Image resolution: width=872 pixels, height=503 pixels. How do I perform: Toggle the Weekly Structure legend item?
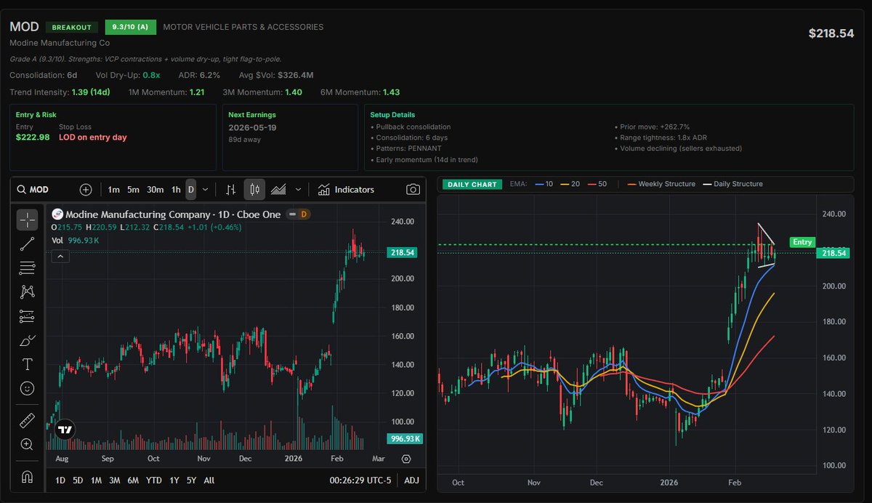click(x=661, y=184)
